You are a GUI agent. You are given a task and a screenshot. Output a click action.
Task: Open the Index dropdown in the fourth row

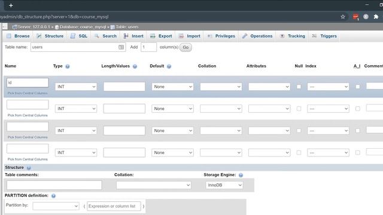click(328, 153)
